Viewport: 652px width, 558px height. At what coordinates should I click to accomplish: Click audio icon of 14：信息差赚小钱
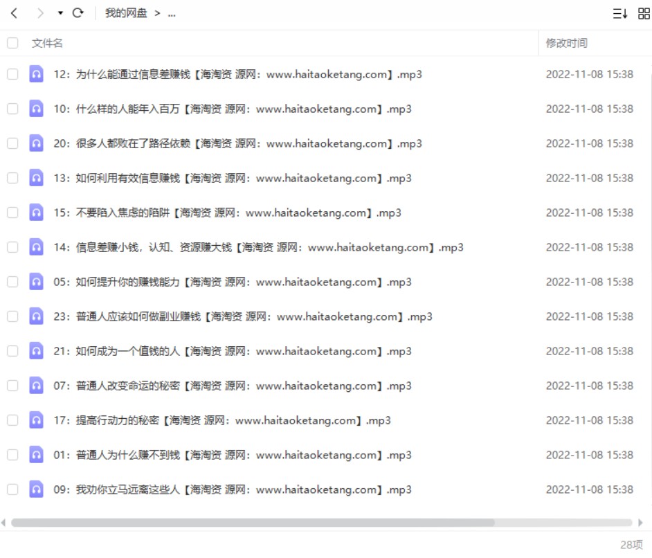pyautogui.click(x=36, y=247)
